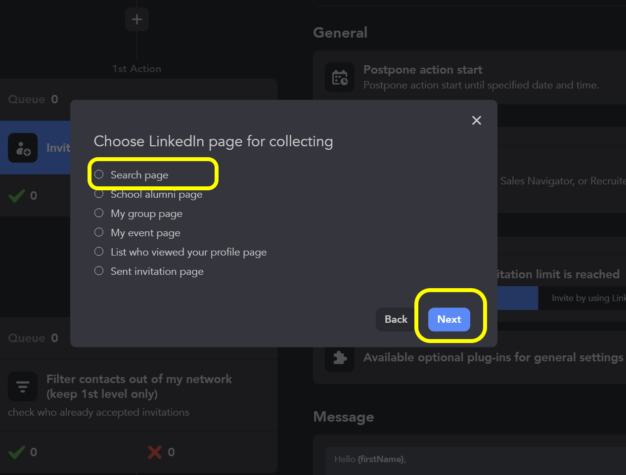Click the red X failed count icon
The height and width of the screenshot is (475, 626).
click(155, 452)
